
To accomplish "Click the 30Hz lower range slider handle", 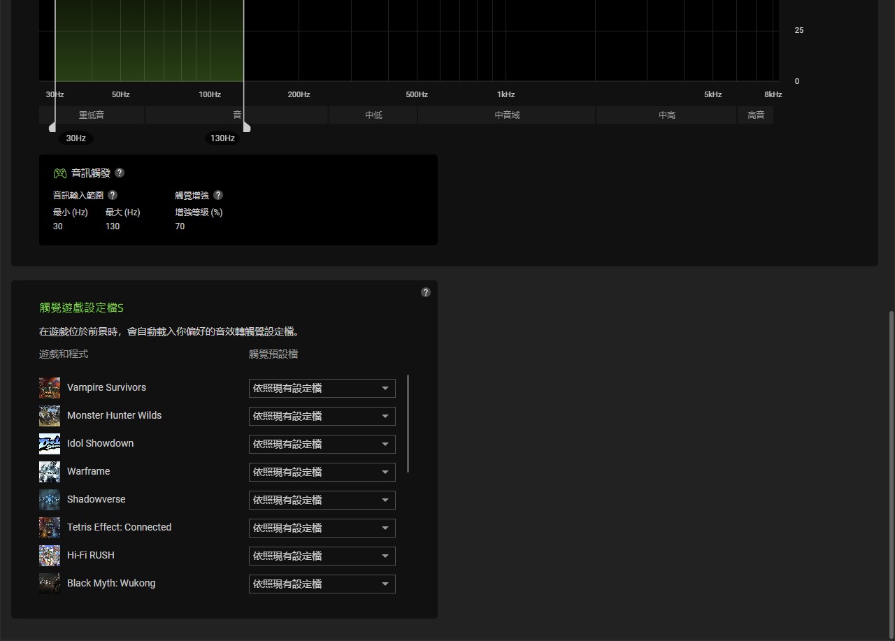I will (x=53, y=127).
